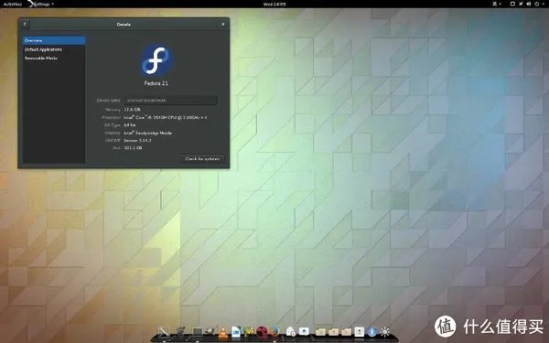549x343 pixels.
Task: Open the clock calendar in top bar
Action: pyautogui.click(x=274, y=4)
